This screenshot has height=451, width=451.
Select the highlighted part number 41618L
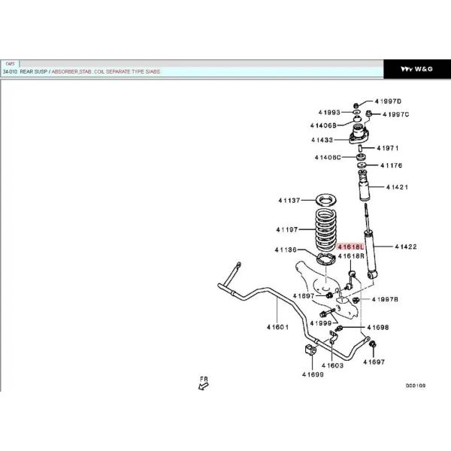pyautogui.click(x=350, y=247)
